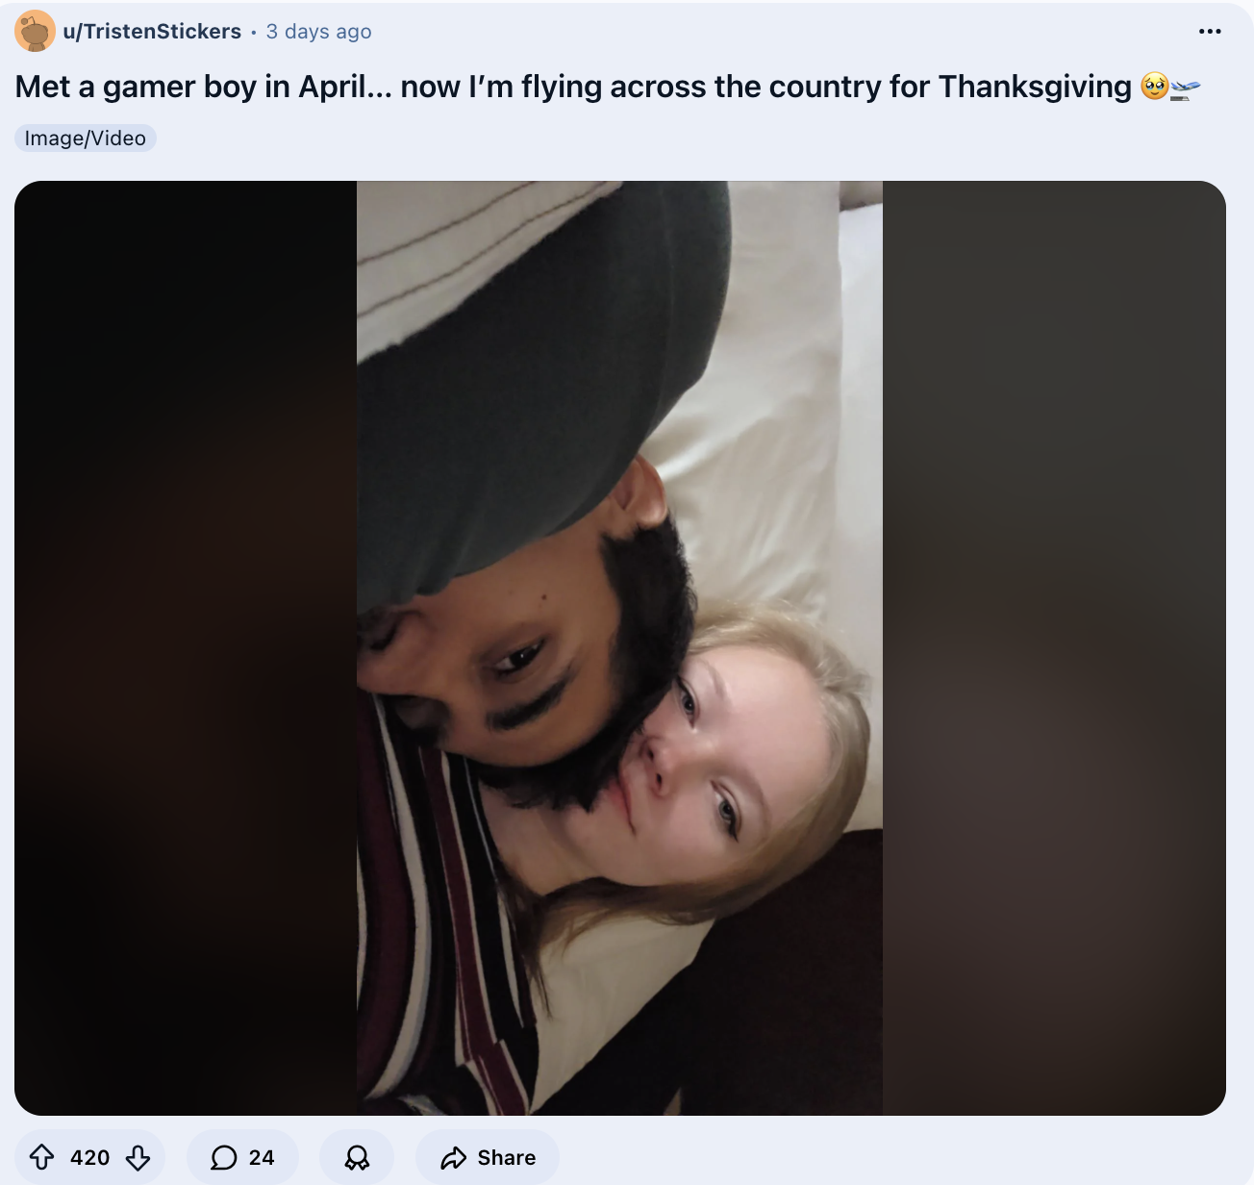
Task: Click the 420 vote count
Action: click(x=90, y=1157)
